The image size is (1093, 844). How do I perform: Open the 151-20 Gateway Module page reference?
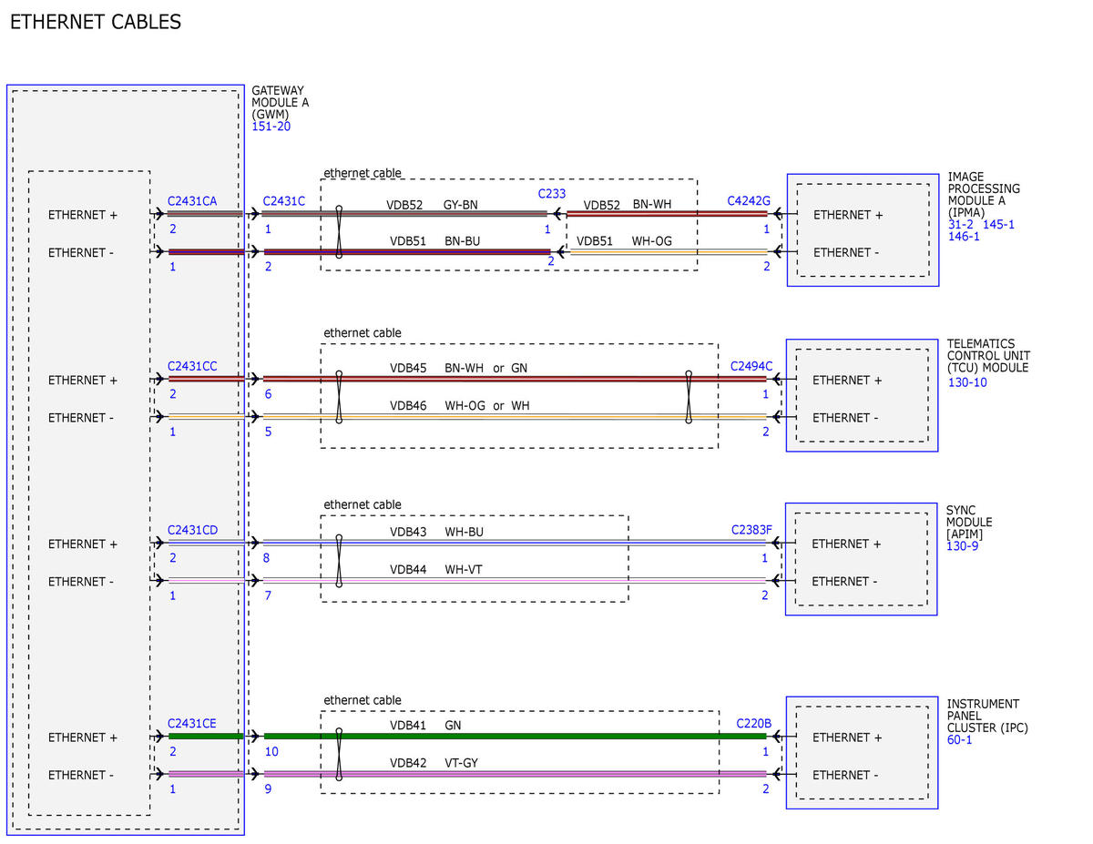tap(271, 127)
